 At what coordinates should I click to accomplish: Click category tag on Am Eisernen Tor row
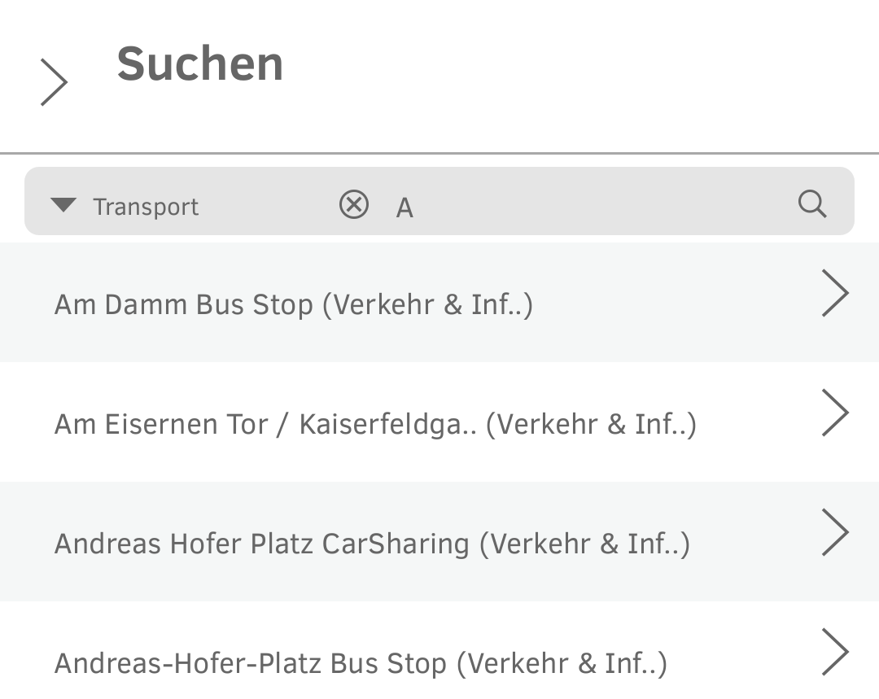point(591,424)
